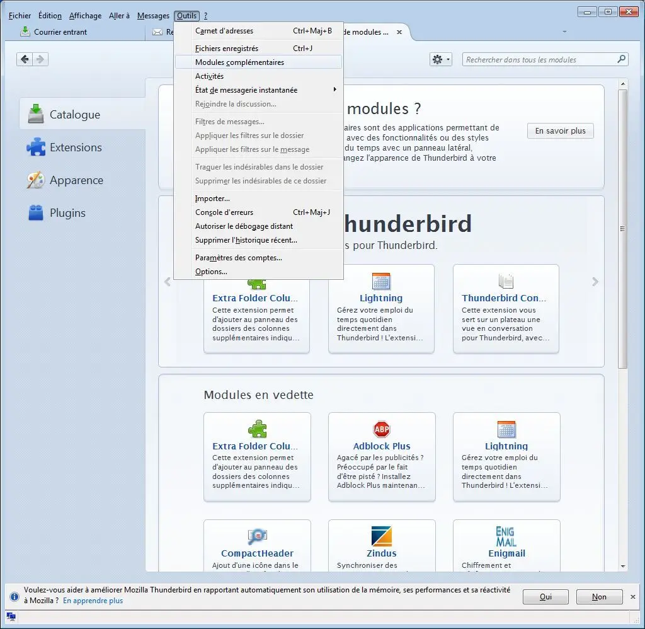This screenshot has height=629, width=645.
Task: Click Lightning calendar icon in featured modules
Action: (506, 429)
